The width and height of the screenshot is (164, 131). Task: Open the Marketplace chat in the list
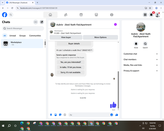click(22, 44)
